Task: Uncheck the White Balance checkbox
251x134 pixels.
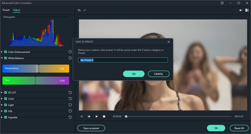Action: pyautogui.click(x=6, y=58)
